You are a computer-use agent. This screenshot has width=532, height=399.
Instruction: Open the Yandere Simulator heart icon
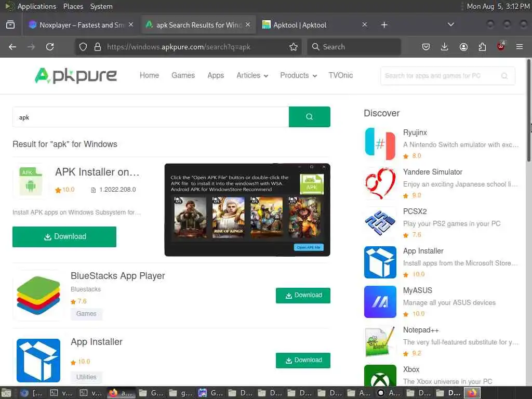tap(380, 183)
